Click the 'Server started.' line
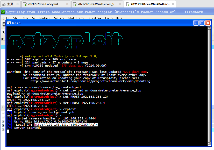 [27, 128]
